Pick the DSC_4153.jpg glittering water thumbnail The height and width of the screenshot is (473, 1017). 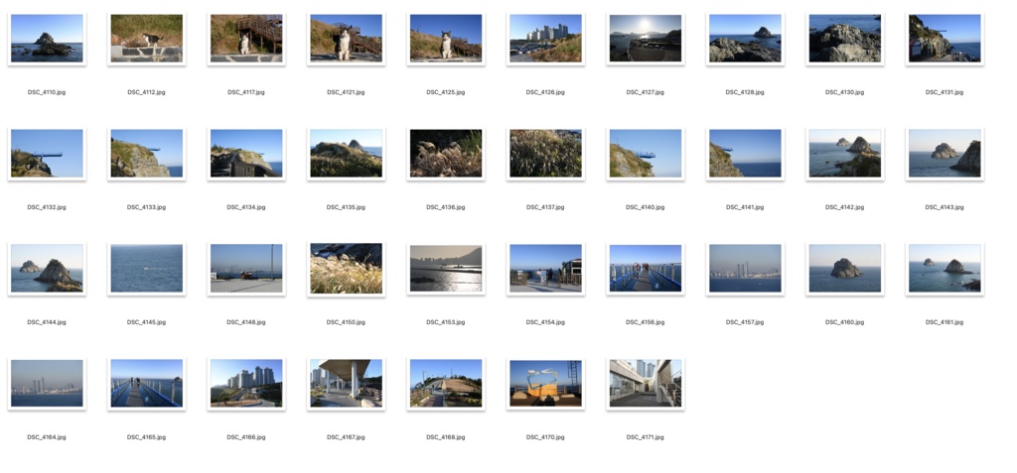pos(446,269)
